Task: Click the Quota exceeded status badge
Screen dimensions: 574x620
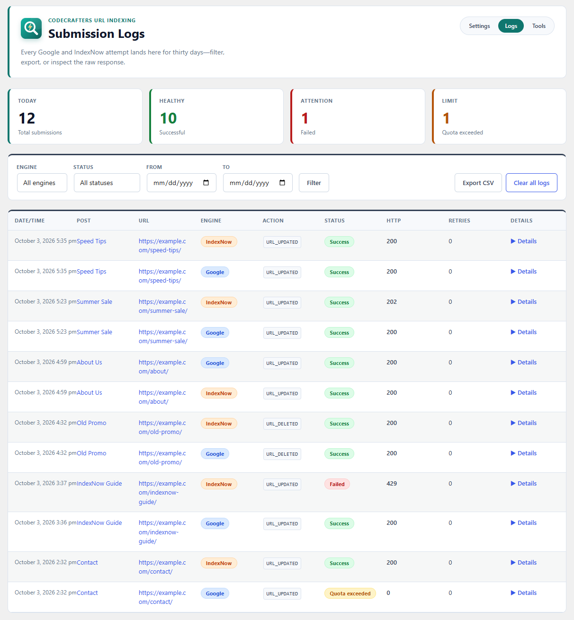Action: click(350, 593)
